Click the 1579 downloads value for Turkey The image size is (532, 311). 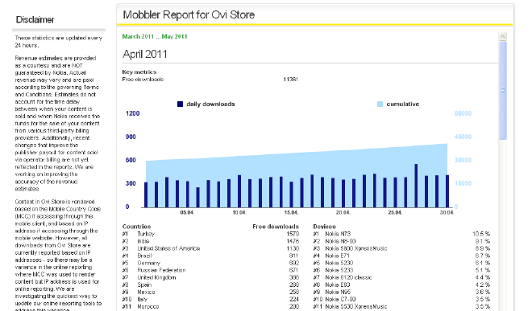coord(293,234)
